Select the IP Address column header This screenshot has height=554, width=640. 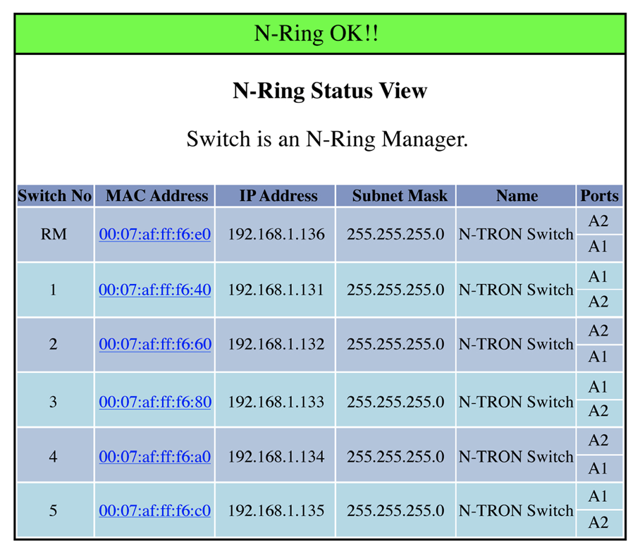coord(275,195)
